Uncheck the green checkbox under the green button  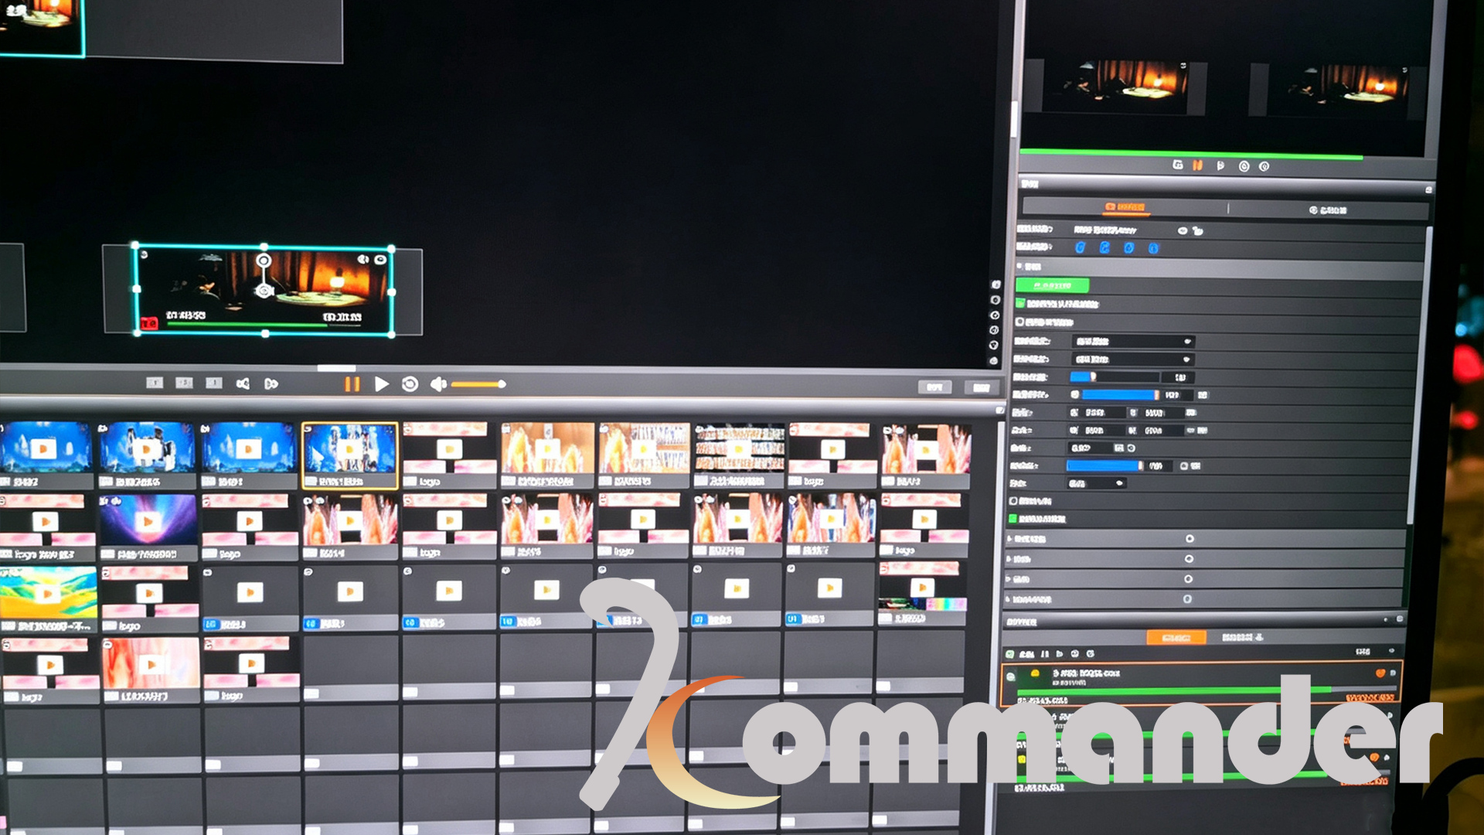[1020, 304]
